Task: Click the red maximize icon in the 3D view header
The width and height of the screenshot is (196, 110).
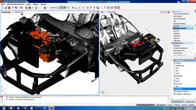Action: click(168, 12)
